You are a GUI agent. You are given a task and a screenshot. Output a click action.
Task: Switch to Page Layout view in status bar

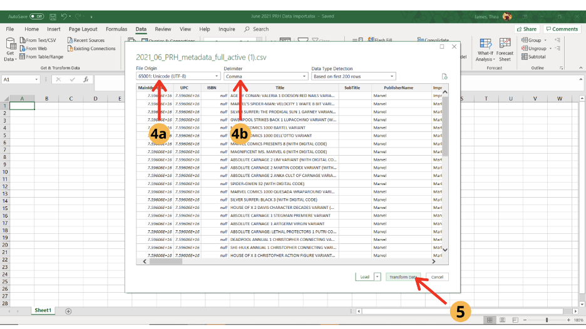[502, 320]
